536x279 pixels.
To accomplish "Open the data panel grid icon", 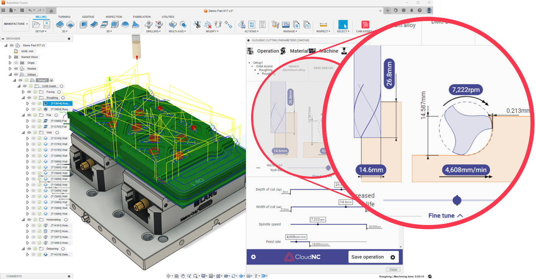I will click(x=3, y=10).
